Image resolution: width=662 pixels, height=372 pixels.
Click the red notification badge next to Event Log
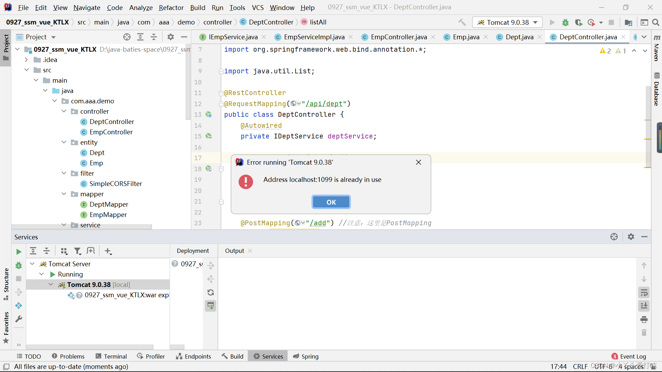point(614,356)
